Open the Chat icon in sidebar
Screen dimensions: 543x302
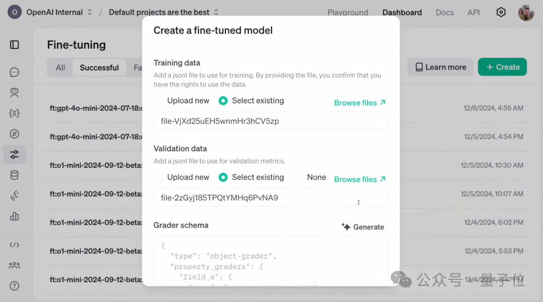(15, 72)
